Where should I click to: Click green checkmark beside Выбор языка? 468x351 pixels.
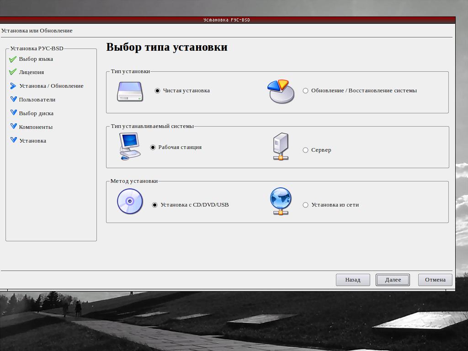pos(13,59)
